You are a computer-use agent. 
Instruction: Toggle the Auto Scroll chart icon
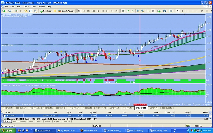tap(149, 11)
